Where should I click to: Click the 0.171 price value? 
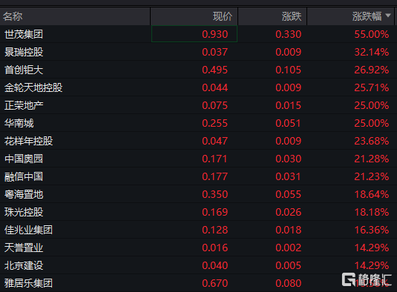point(215,159)
